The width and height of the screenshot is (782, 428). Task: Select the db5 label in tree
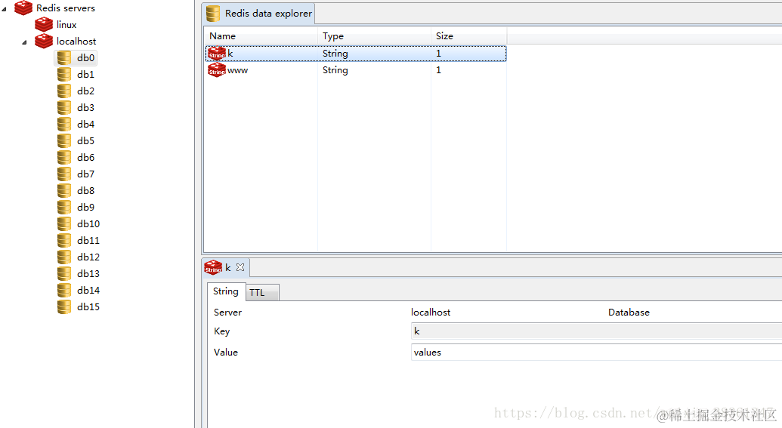pyautogui.click(x=86, y=141)
